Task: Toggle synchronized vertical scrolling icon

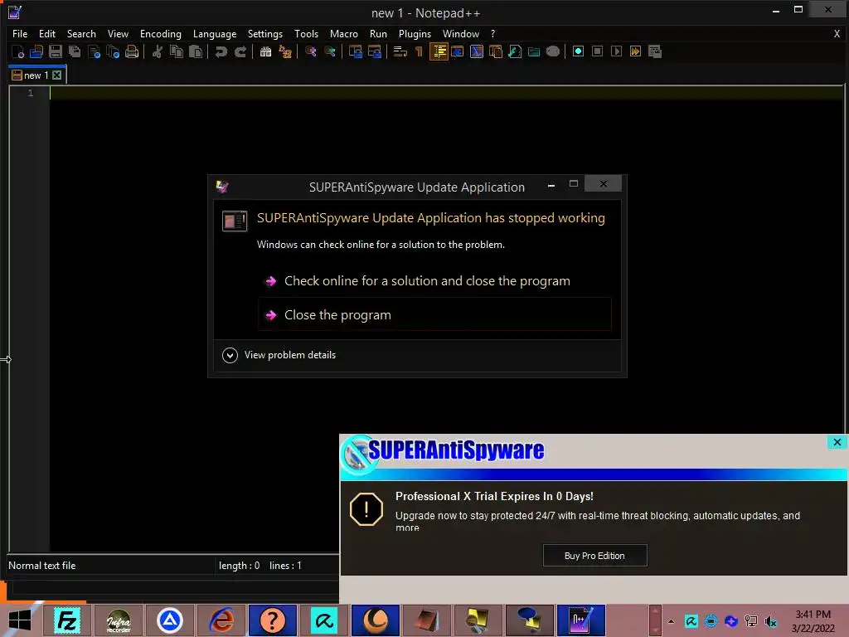Action: tap(355, 52)
